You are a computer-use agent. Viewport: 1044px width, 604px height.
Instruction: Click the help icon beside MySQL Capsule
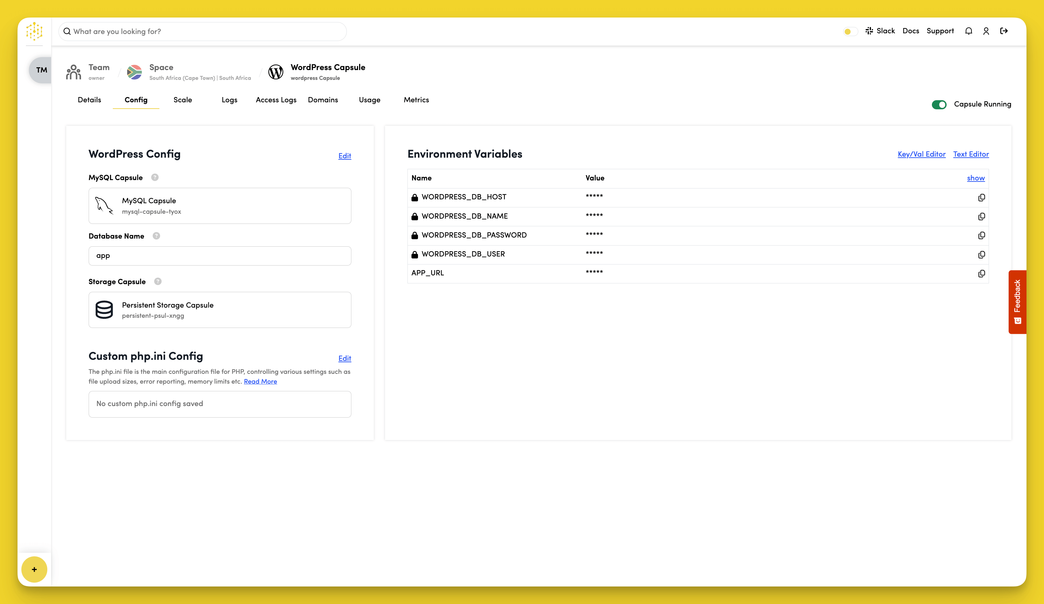[155, 177]
